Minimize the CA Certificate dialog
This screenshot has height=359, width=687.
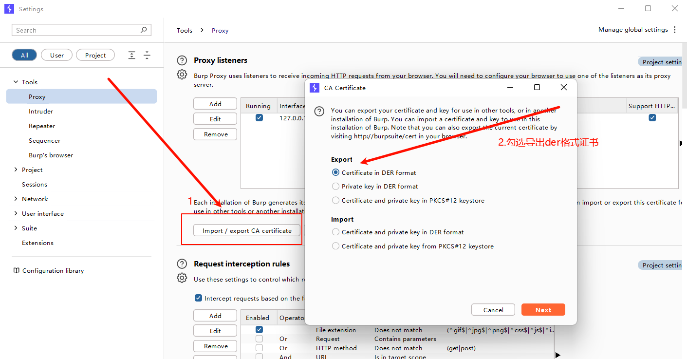[x=510, y=88]
